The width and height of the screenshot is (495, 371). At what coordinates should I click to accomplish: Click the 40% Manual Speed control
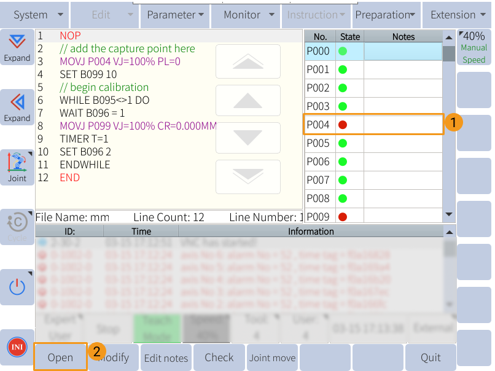474,47
